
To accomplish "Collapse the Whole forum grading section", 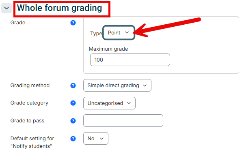I will [x=6, y=8].
